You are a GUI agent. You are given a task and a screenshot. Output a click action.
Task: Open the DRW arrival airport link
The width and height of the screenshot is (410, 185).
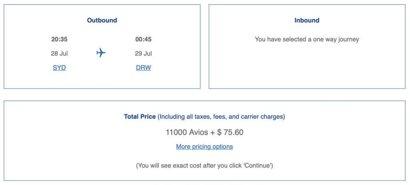pos(143,68)
